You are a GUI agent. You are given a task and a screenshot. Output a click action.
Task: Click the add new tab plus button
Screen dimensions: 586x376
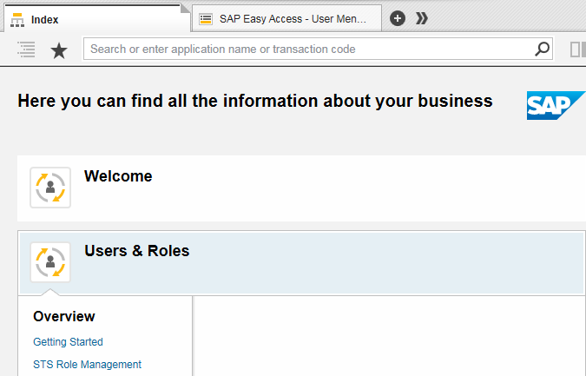(x=398, y=18)
